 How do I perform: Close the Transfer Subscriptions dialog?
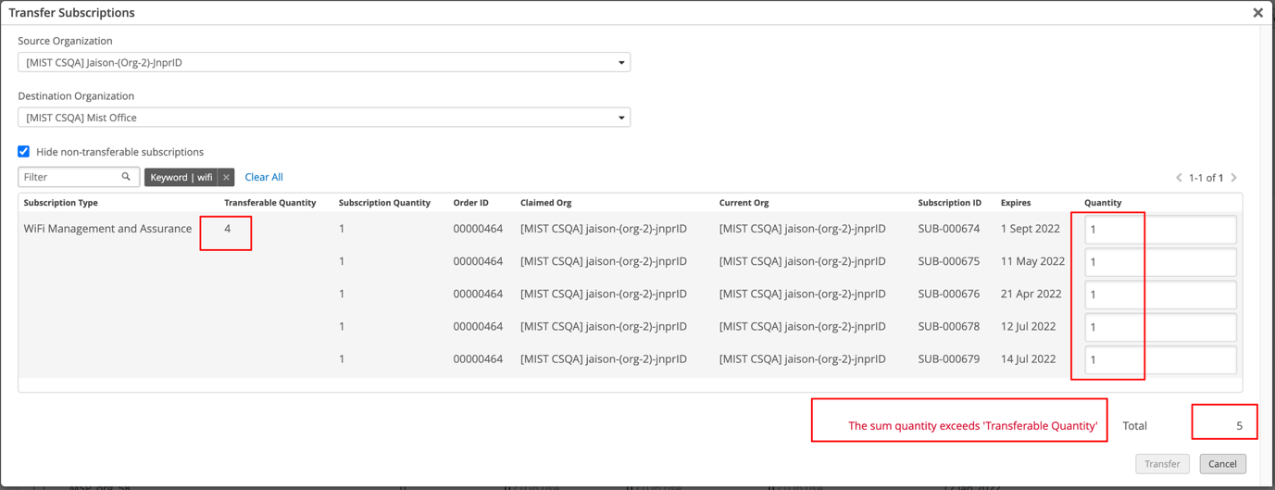(x=1257, y=13)
